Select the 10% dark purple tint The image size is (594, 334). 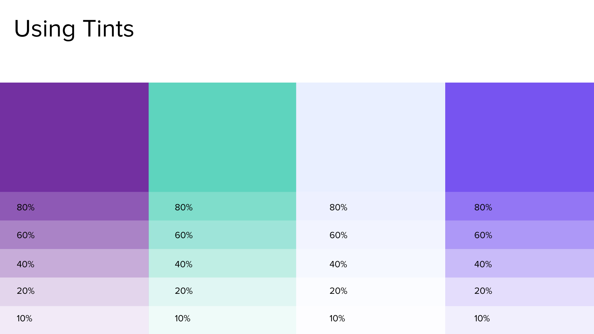(x=74, y=320)
